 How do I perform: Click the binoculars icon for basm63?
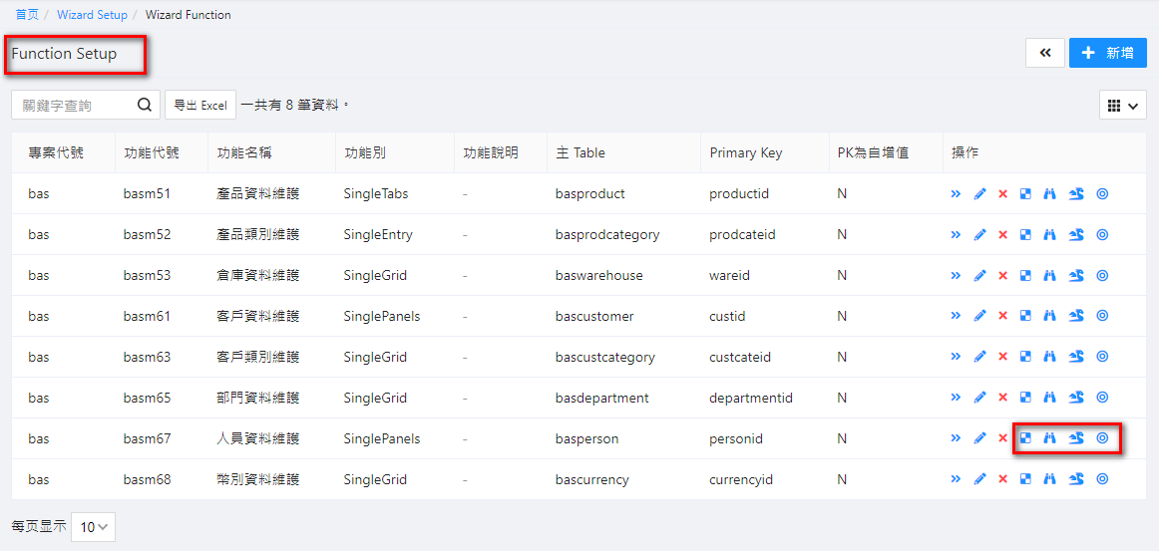click(1049, 358)
